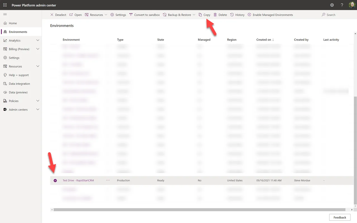Click the help question mark icon
This screenshot has height=223, width=357.
tap(342, 5)
